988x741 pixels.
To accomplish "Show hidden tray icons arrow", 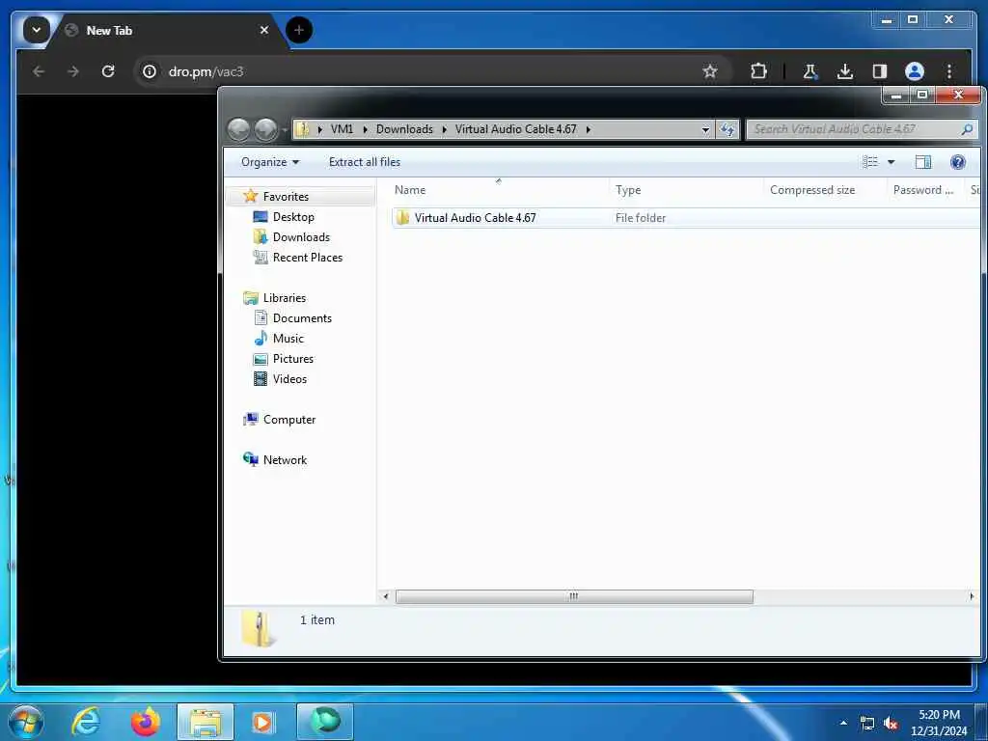I will (843, 723).
